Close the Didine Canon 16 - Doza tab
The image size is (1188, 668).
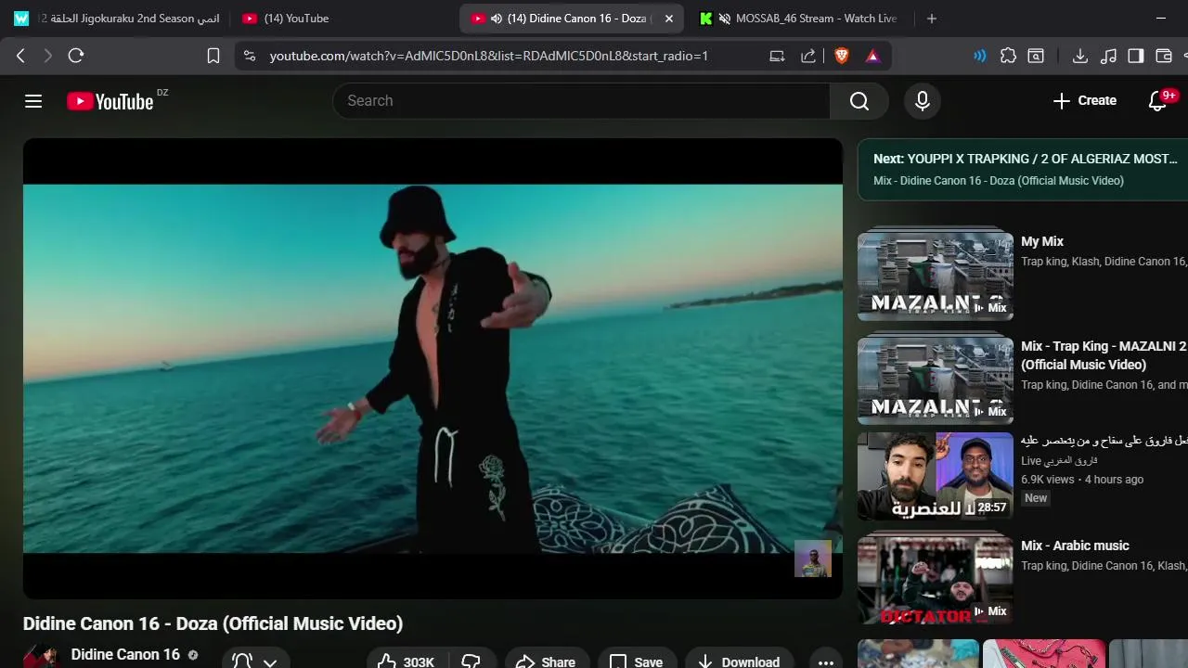669,19
